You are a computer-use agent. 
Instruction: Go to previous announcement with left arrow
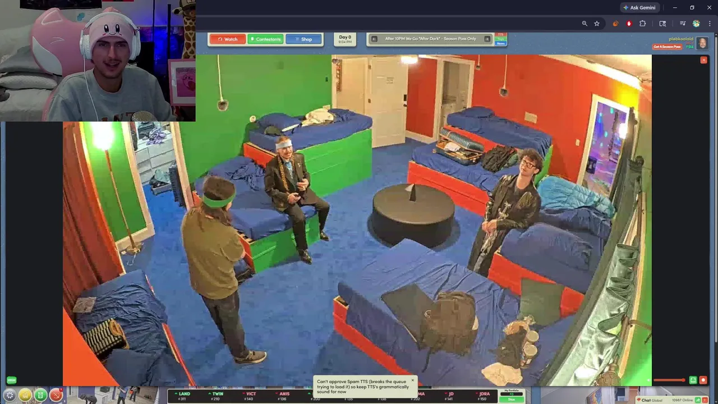374,39
